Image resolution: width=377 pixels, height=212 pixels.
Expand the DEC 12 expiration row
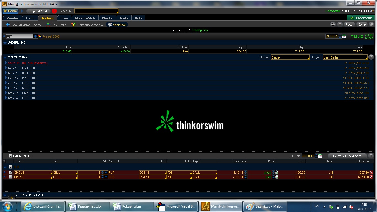tap(6, 93)
